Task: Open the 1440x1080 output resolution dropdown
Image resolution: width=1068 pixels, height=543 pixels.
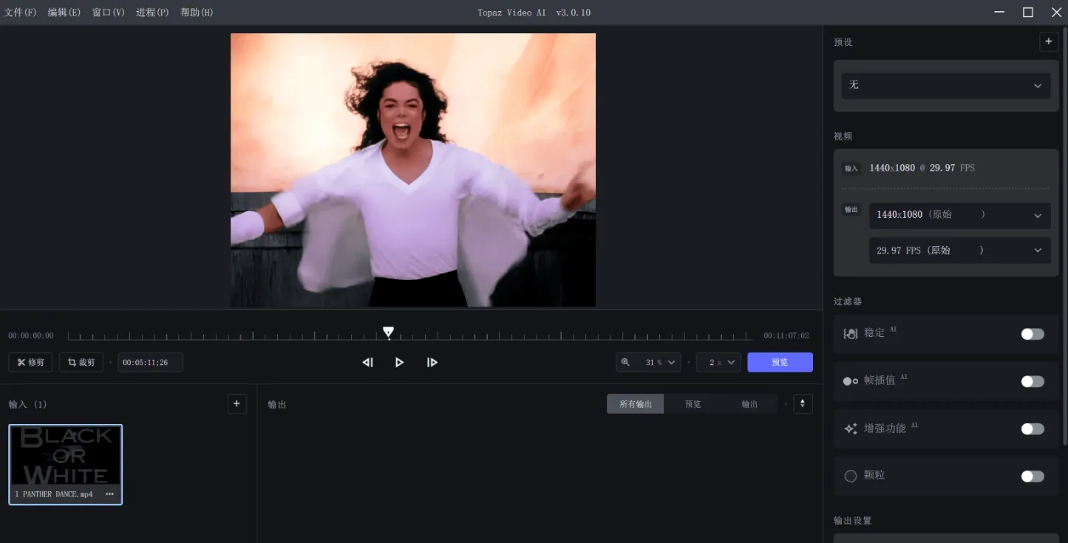Action: (960, 216)
